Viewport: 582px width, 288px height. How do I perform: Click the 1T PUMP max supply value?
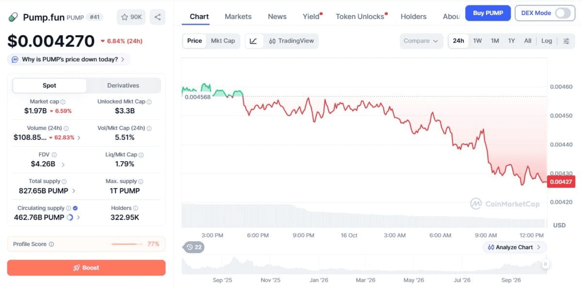[125, 191]
